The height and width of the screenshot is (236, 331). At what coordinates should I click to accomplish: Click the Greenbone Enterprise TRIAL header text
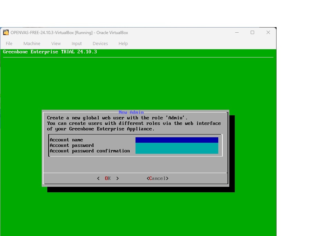[x=50, y=52]
